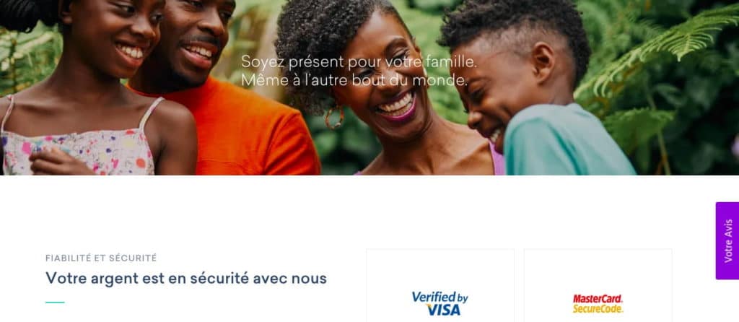This screenshot has height=322, width=739.
Task: Click empty space of MasterCard card box
Action: [x=598, y=269]
